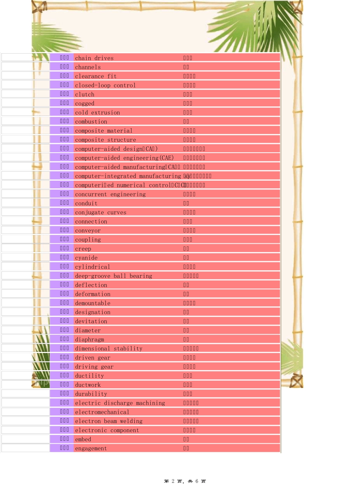The image size is (346, 490).
Task: Click the word 'devitation'
Action: click(x=91, y=321)
